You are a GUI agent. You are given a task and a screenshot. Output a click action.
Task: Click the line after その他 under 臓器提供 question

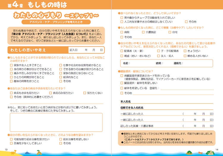coord(173,93)
